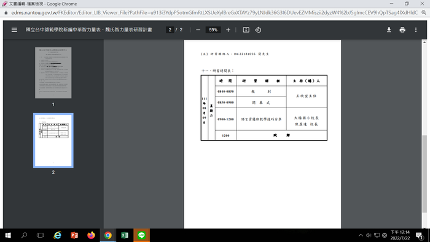Click the document title in PDF toolbar

click(x=89, y=30)
